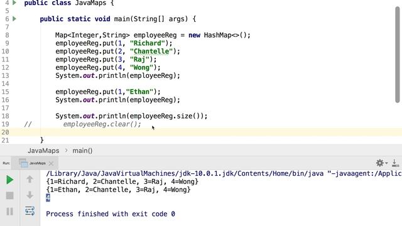Rerun JavaMaps with the green play button
Screen dimensions: 402x226
pyautogui.click(x=10, y=180)
